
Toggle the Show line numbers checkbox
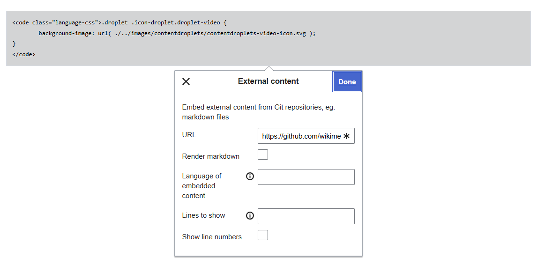[x=263, y=235]
